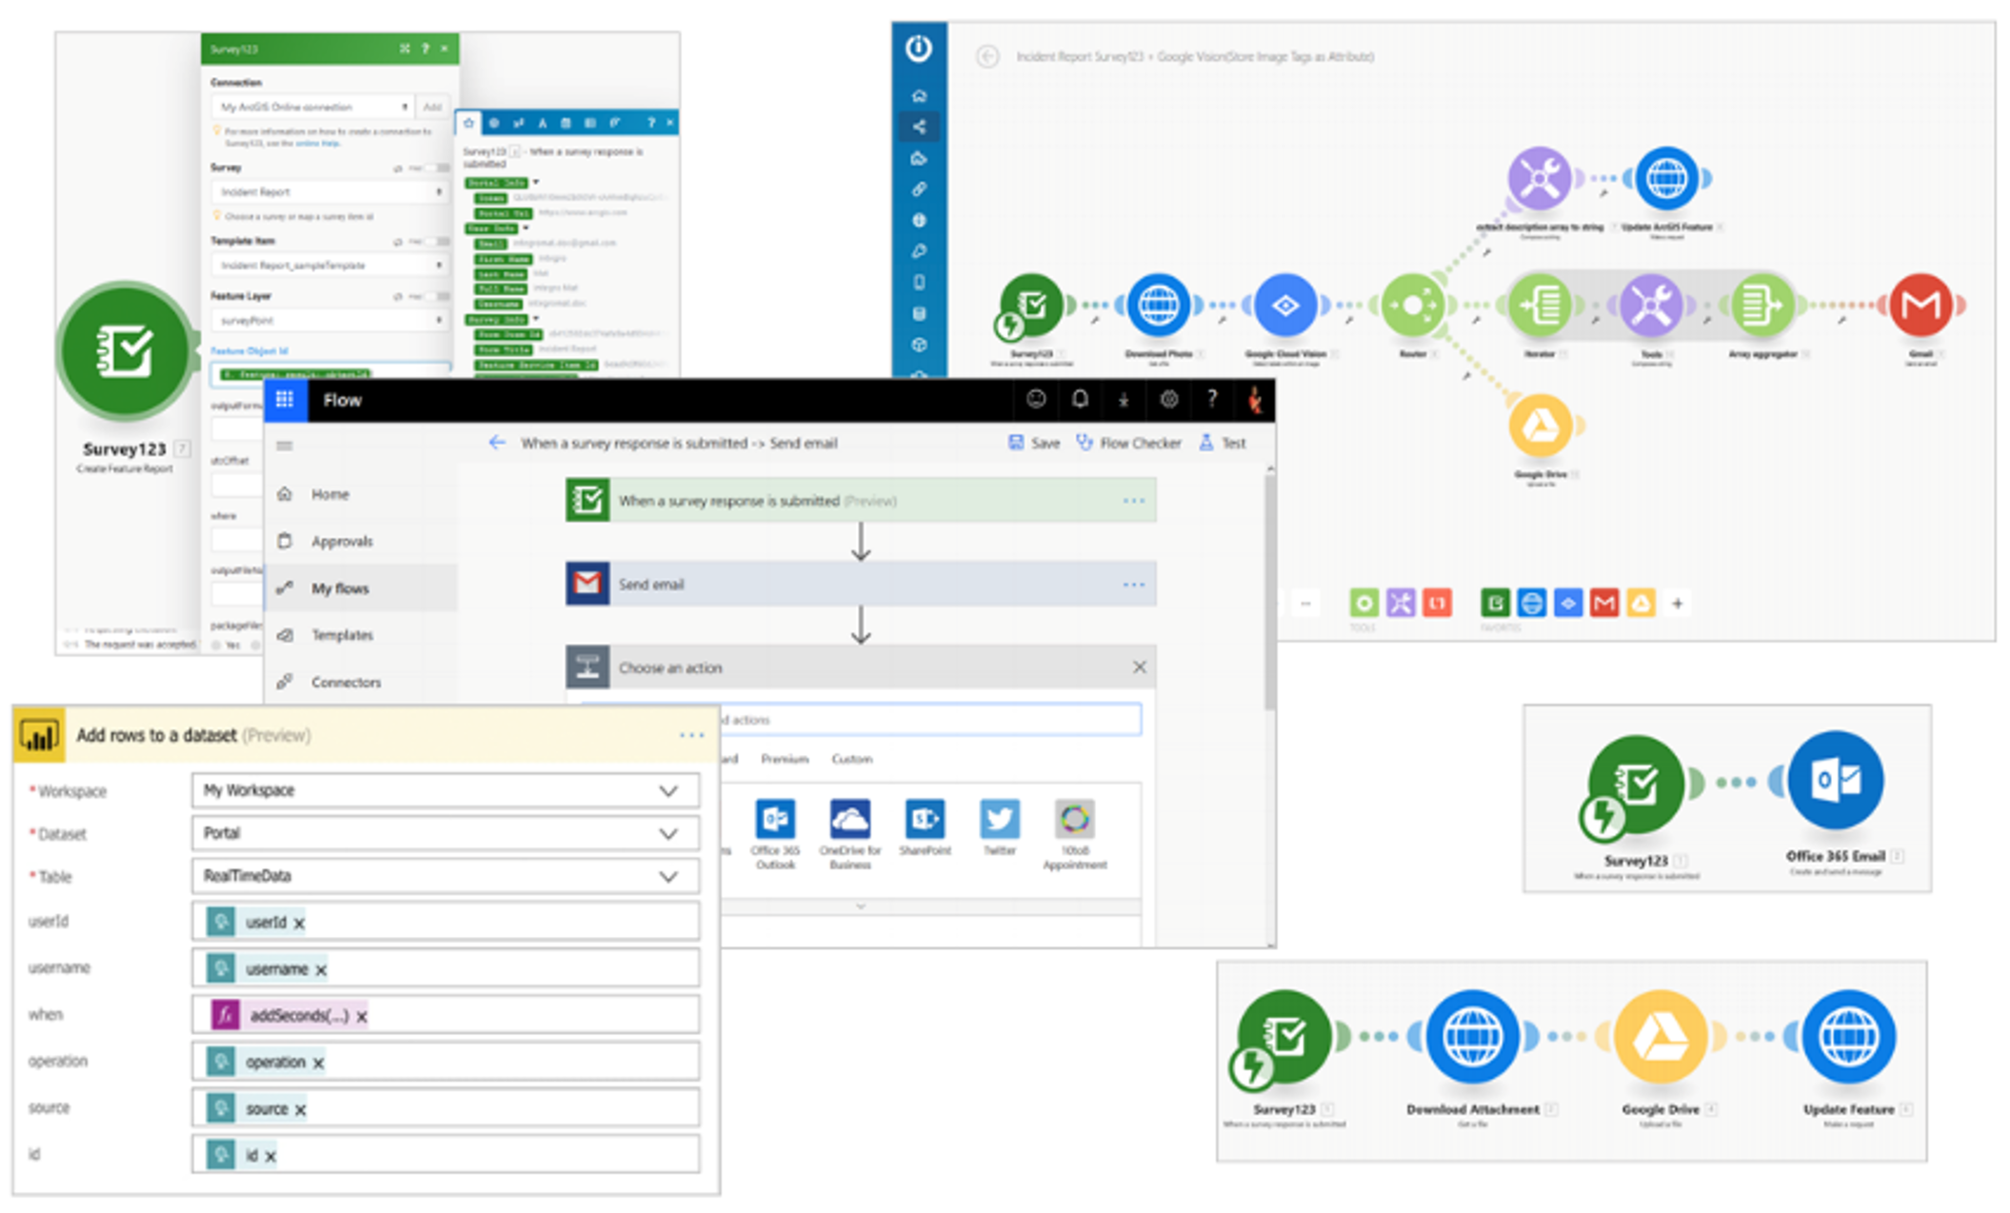Viewport: 2010px width, 1213px height.
Task: Select the Google Cloud Vision module node
Action: tap(1285, 306)
